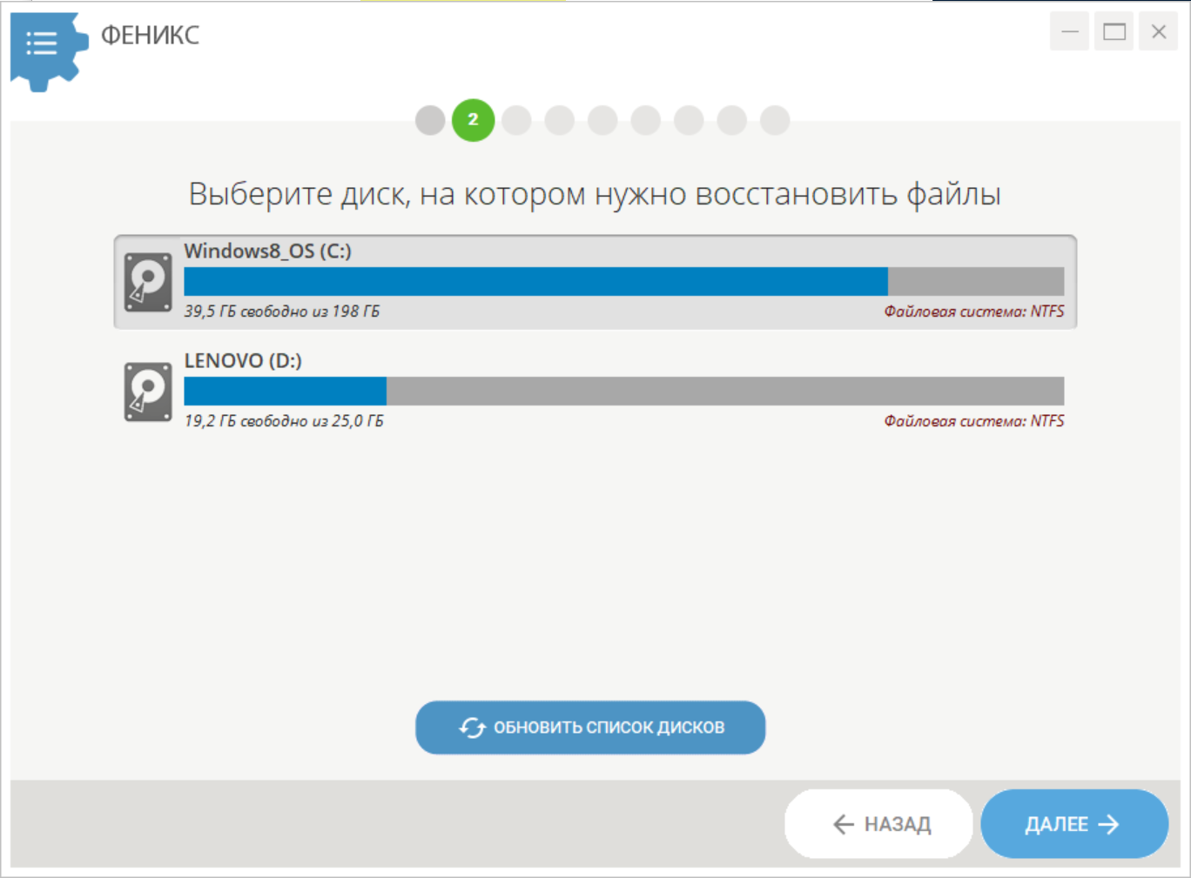
Task: Go to step 1 circle in wizard
Action: pos(430,120)
